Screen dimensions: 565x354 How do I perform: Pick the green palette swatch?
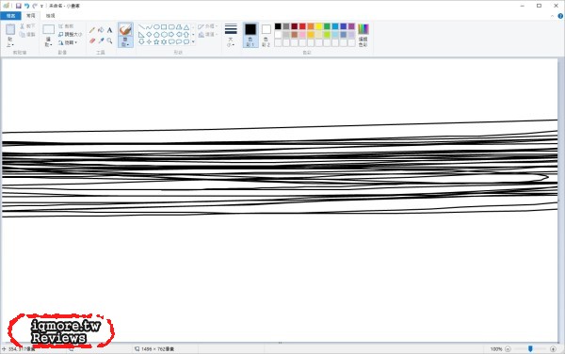[x=327, y=26]
